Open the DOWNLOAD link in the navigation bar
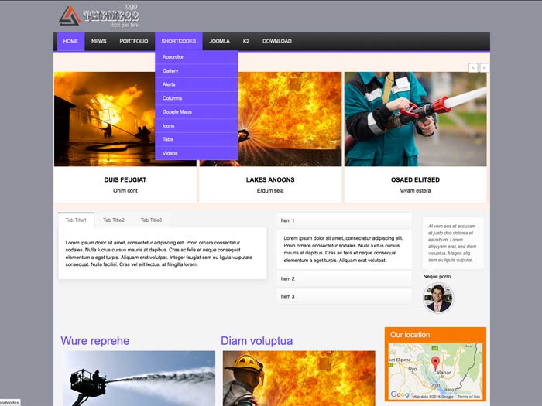The image size is (542, 406). tap(276, 41)
